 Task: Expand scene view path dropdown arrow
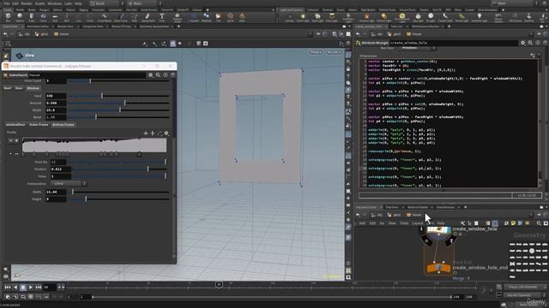tap(310, 34)
